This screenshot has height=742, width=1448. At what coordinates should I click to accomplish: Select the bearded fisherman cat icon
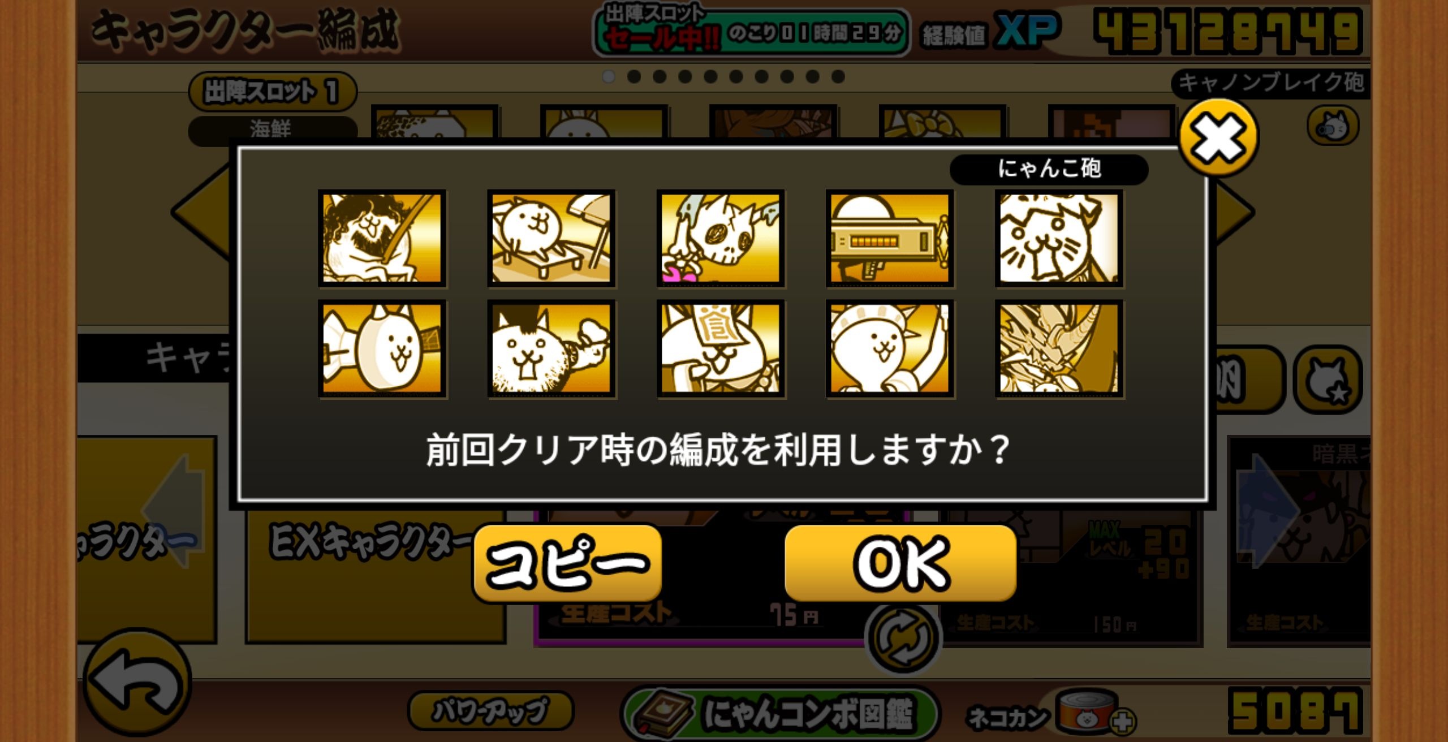click(382, 238)
